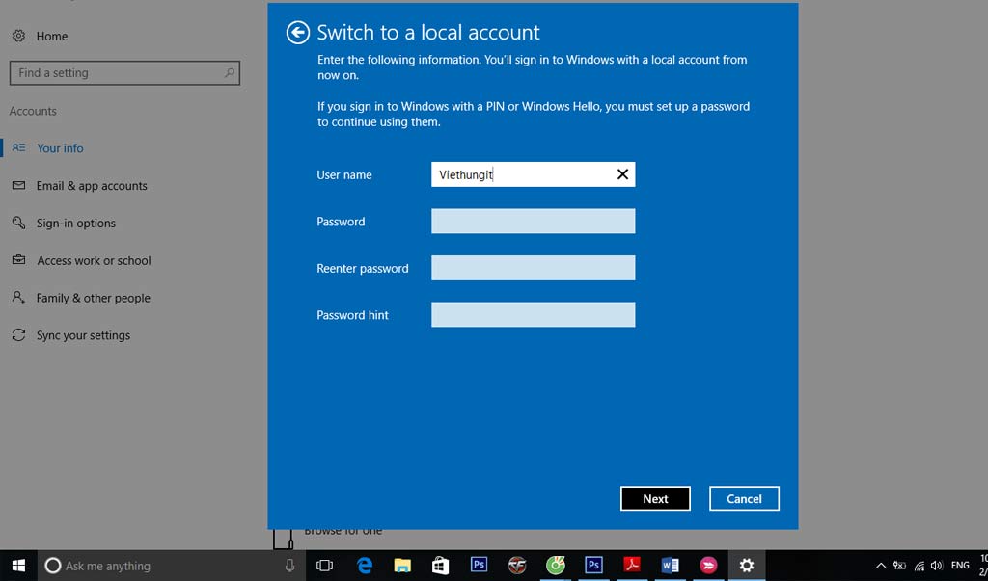Clear the User name field with X
The image size is (988, 581).
pos(622,174)
